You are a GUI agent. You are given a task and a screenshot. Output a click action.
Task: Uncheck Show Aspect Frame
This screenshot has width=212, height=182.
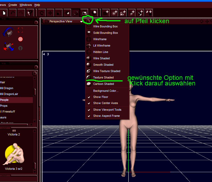107,116
